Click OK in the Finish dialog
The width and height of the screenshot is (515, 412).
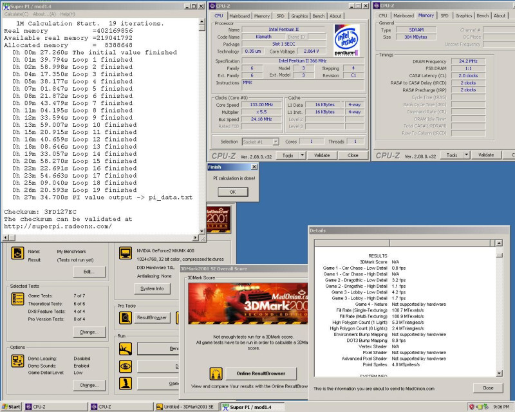(x=232, y=192)
